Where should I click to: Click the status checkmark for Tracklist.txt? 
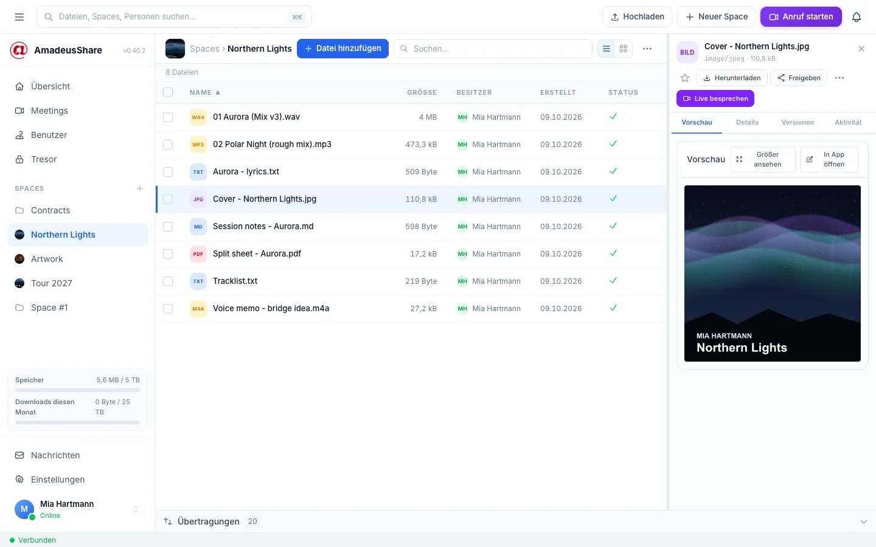(613, 281)
